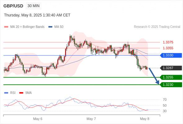Click the 1.3375 resistance label
Image resolution: width=183 pixels, height=124 pixels.
tap(168, 42)
